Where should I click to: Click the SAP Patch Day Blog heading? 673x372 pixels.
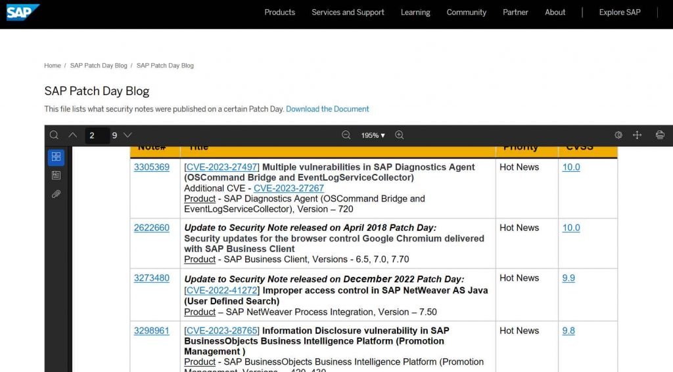coord(97,91)
